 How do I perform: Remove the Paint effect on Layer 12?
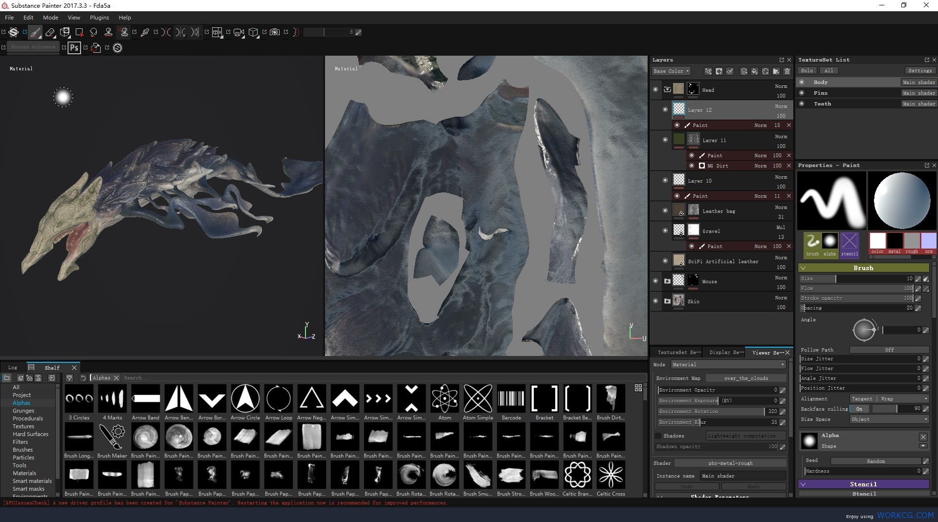[x=788, y=125]
